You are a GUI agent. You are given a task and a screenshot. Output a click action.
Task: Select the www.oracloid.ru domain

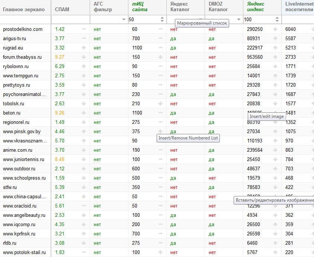(x=20, y=206)
